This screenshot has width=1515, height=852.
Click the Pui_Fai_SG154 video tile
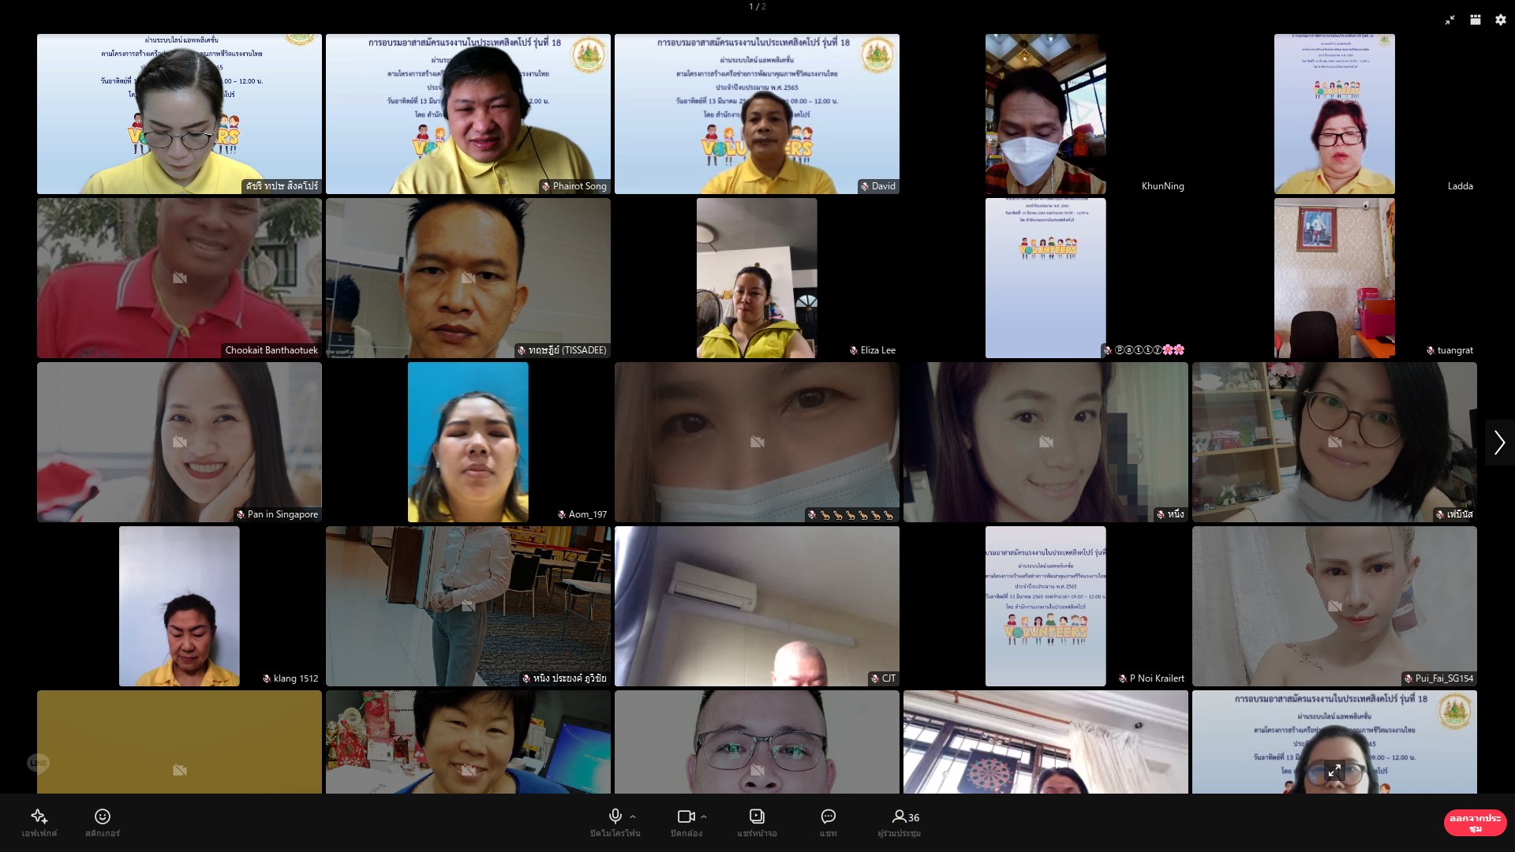tap(1334, 606)
